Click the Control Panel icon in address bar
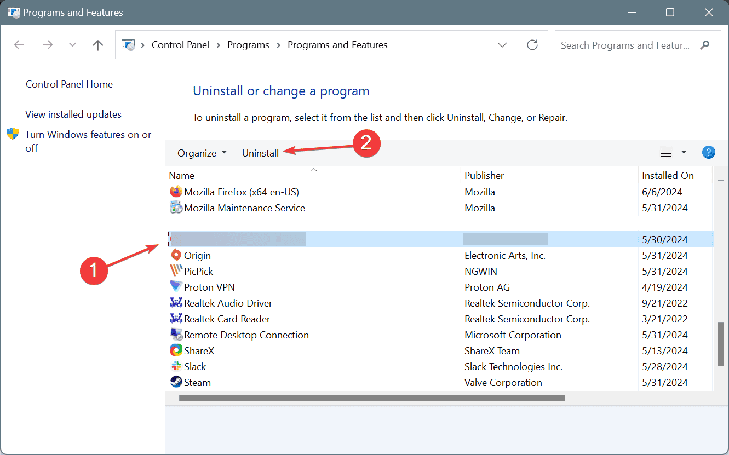The height and width of the screenshot is (455, 729). pos(128,45)
